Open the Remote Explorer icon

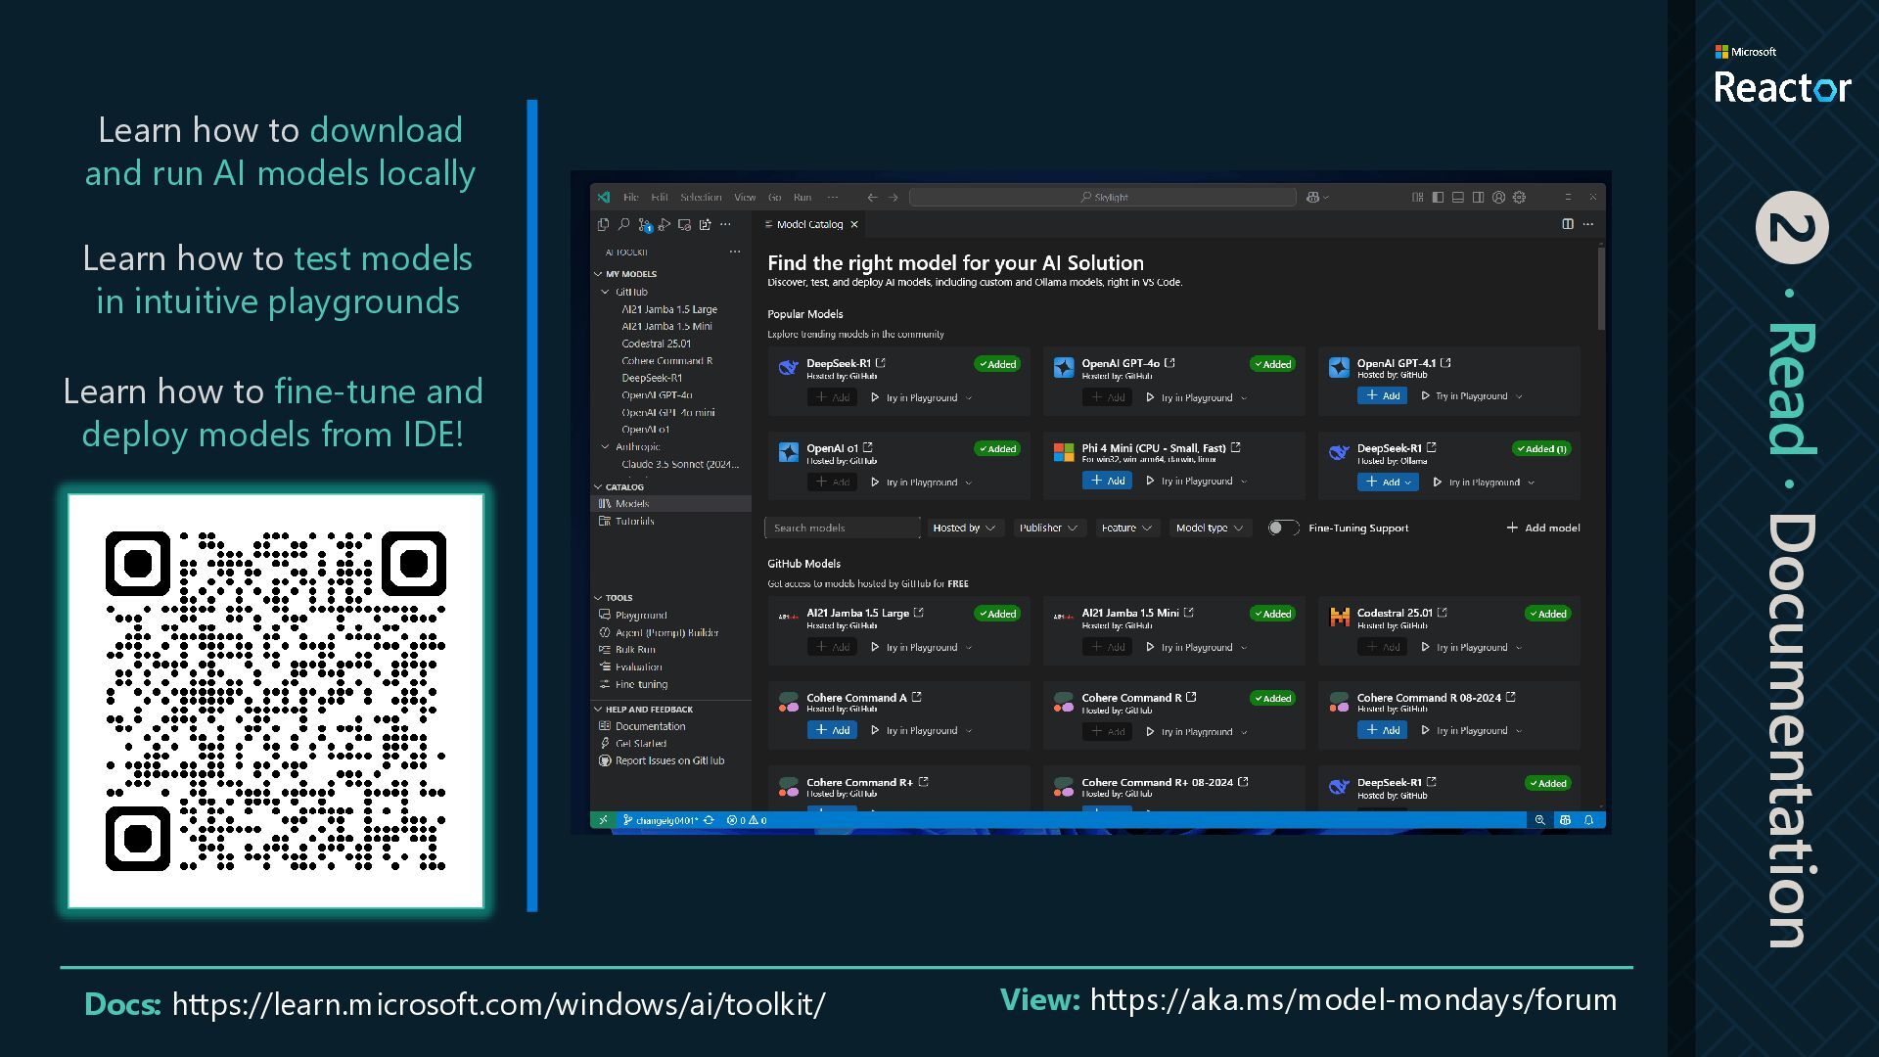[x=685, y=224]
